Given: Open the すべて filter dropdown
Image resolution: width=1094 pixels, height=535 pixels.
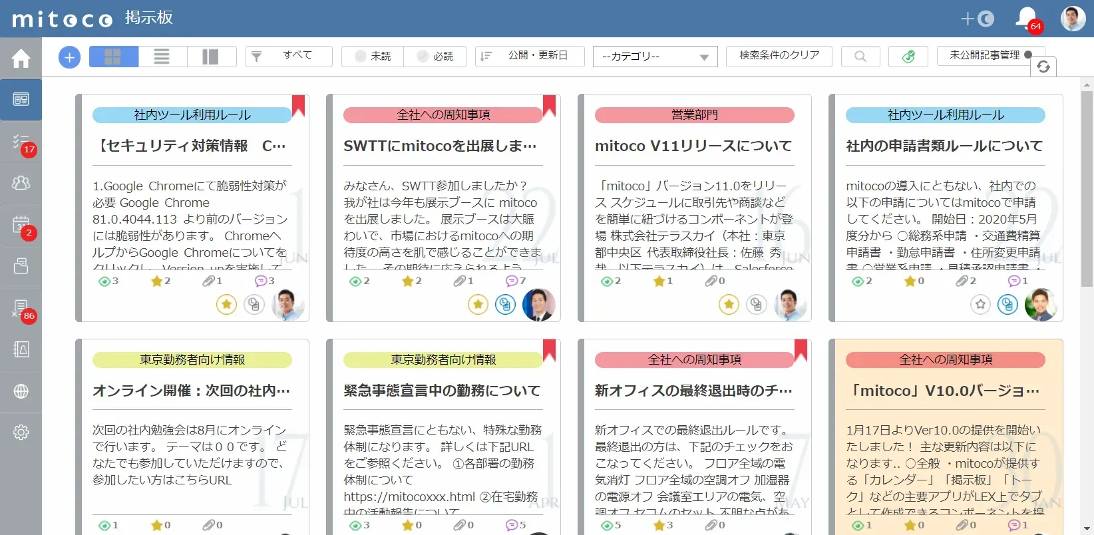Looking at the screenshot, I should point(289,57).
